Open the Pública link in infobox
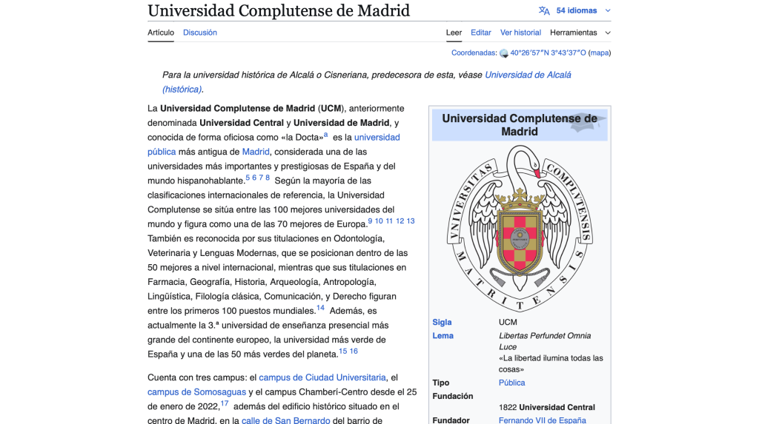Screen dimensions: 759x424 (511, 383)
